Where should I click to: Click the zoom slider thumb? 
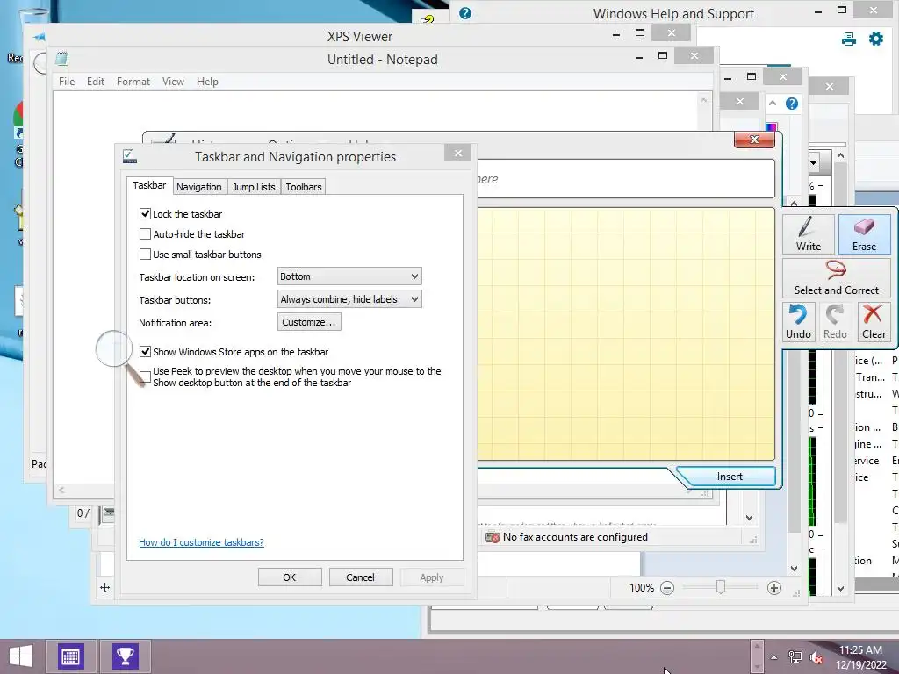(x=720, y=587)
